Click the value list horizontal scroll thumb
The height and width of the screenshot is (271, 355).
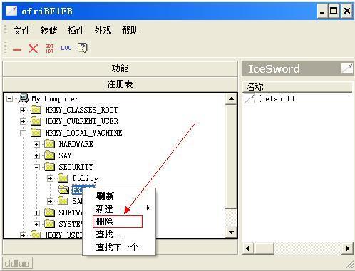point(264,249)
